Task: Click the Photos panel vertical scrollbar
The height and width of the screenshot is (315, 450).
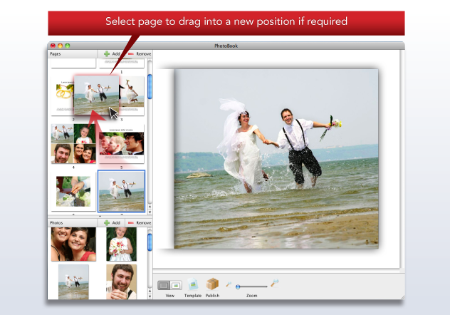Action: [x=150, y=242]
